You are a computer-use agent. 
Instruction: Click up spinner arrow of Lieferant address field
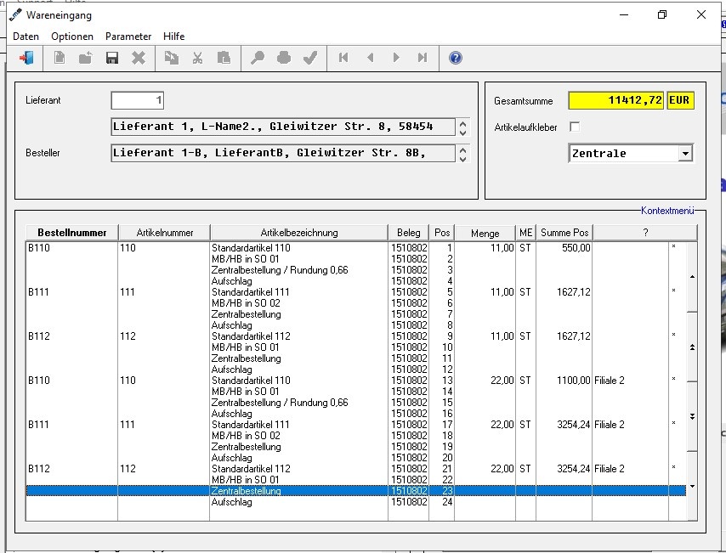point(462,123)
